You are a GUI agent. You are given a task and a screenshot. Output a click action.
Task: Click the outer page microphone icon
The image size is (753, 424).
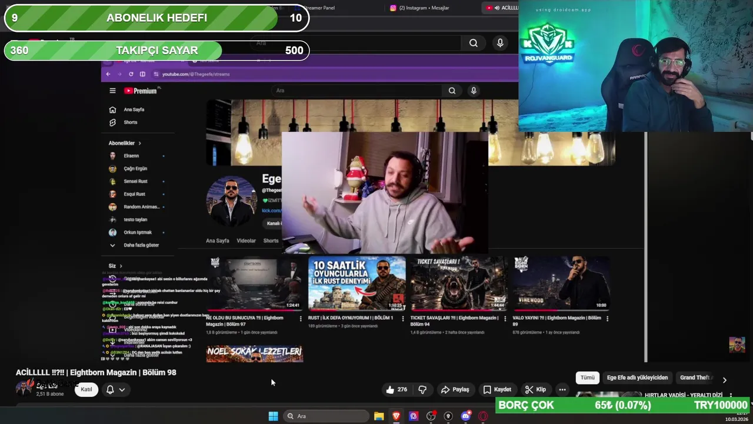(500, 43)
